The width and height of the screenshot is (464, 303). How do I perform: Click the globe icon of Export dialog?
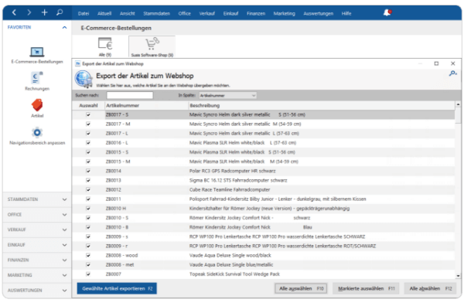(84, 80)
